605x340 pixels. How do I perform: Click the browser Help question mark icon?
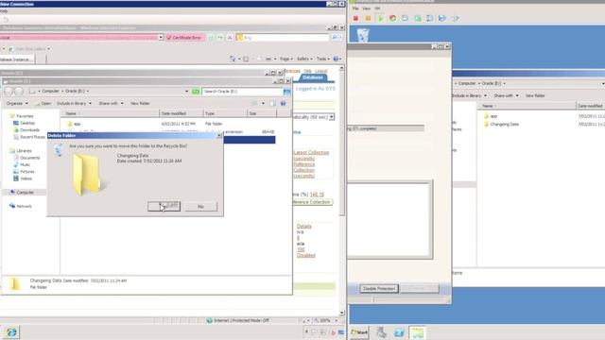tap(336, 59)
